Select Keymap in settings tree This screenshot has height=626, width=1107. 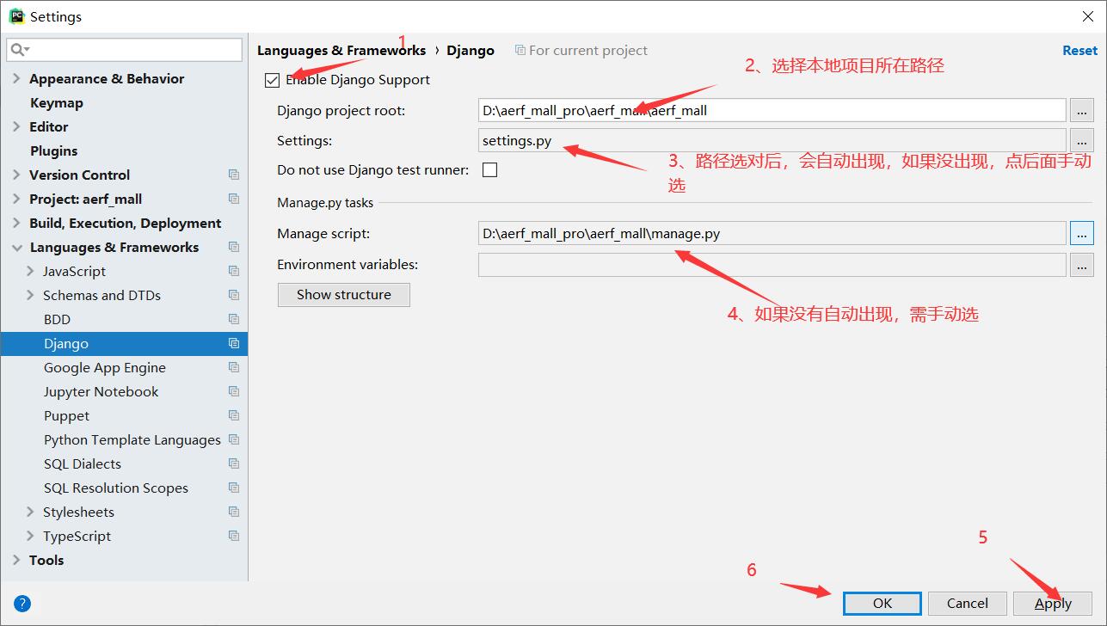57,102
